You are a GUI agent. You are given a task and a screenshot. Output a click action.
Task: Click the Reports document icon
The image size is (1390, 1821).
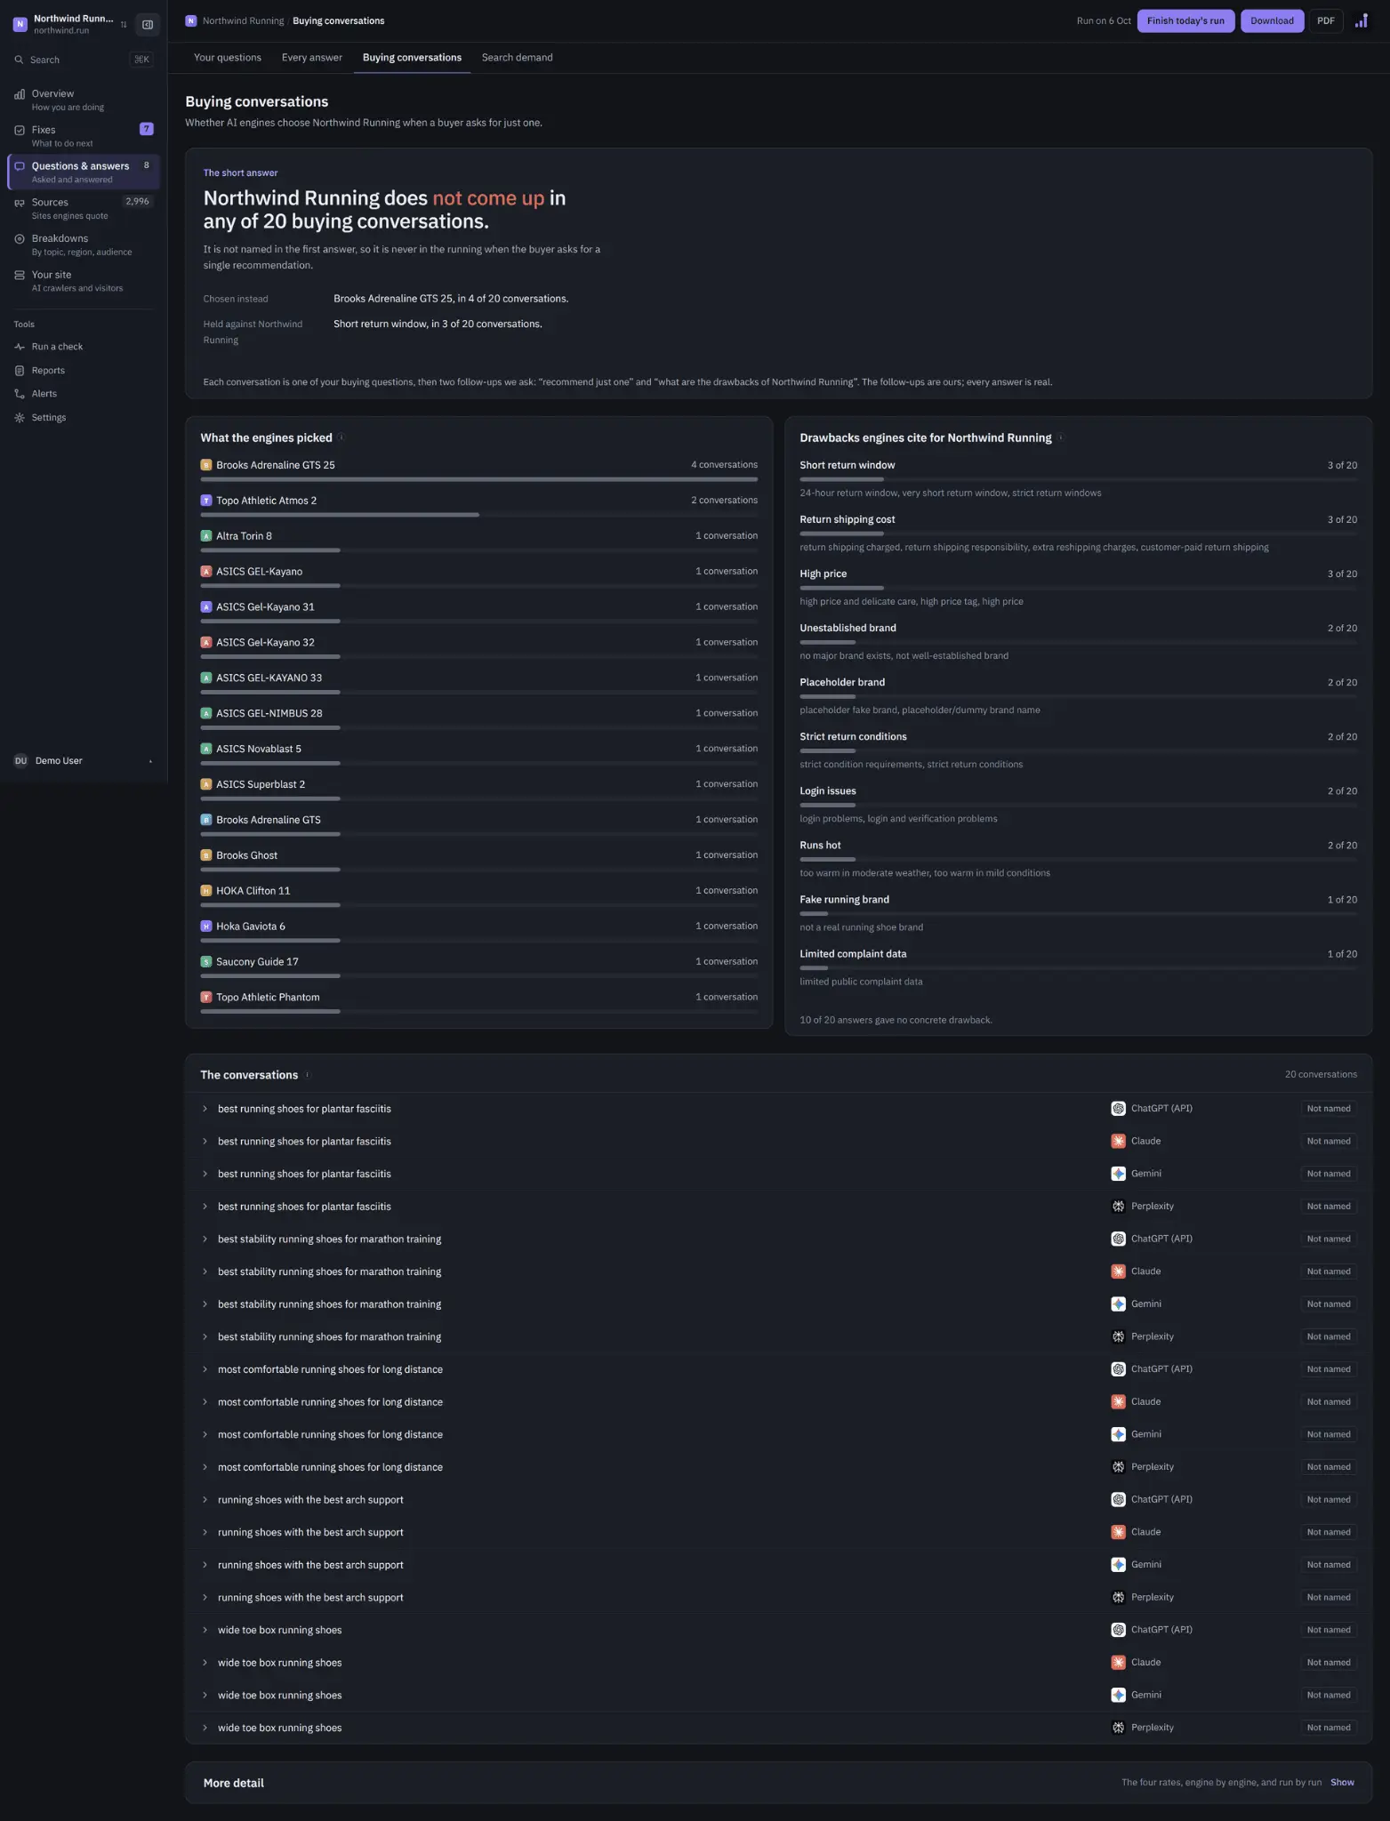[20, 371]
